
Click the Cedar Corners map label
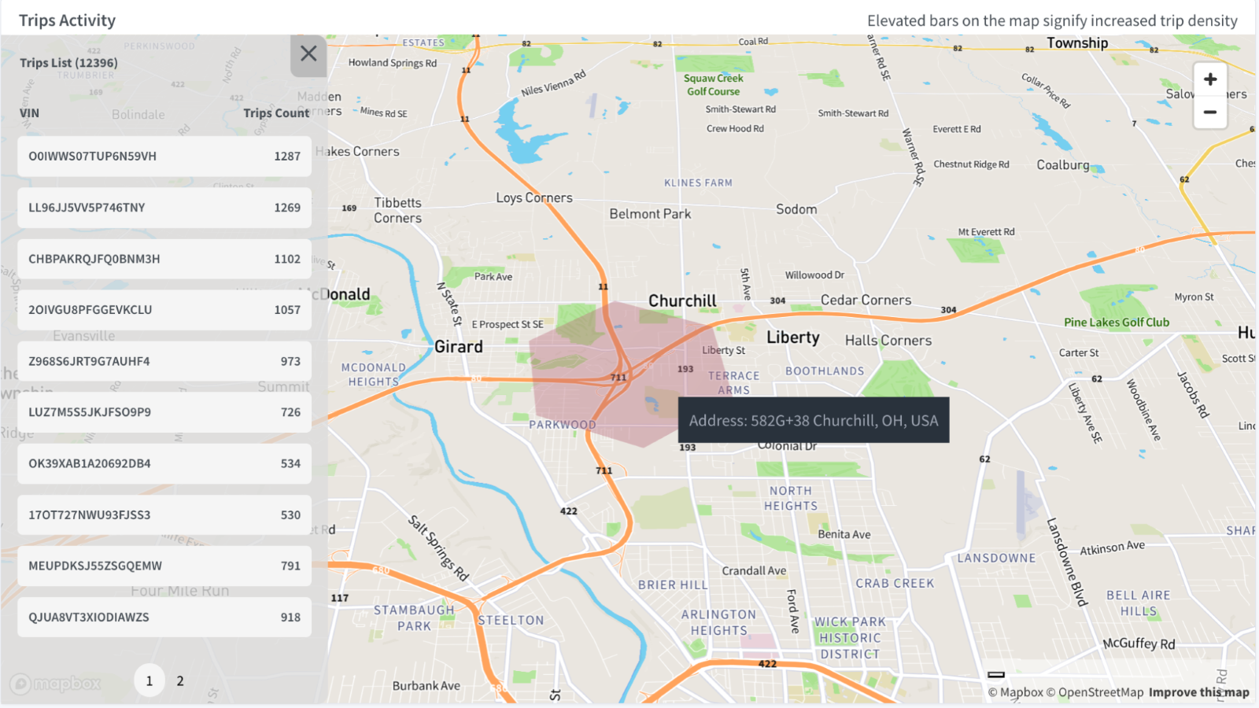866,301
